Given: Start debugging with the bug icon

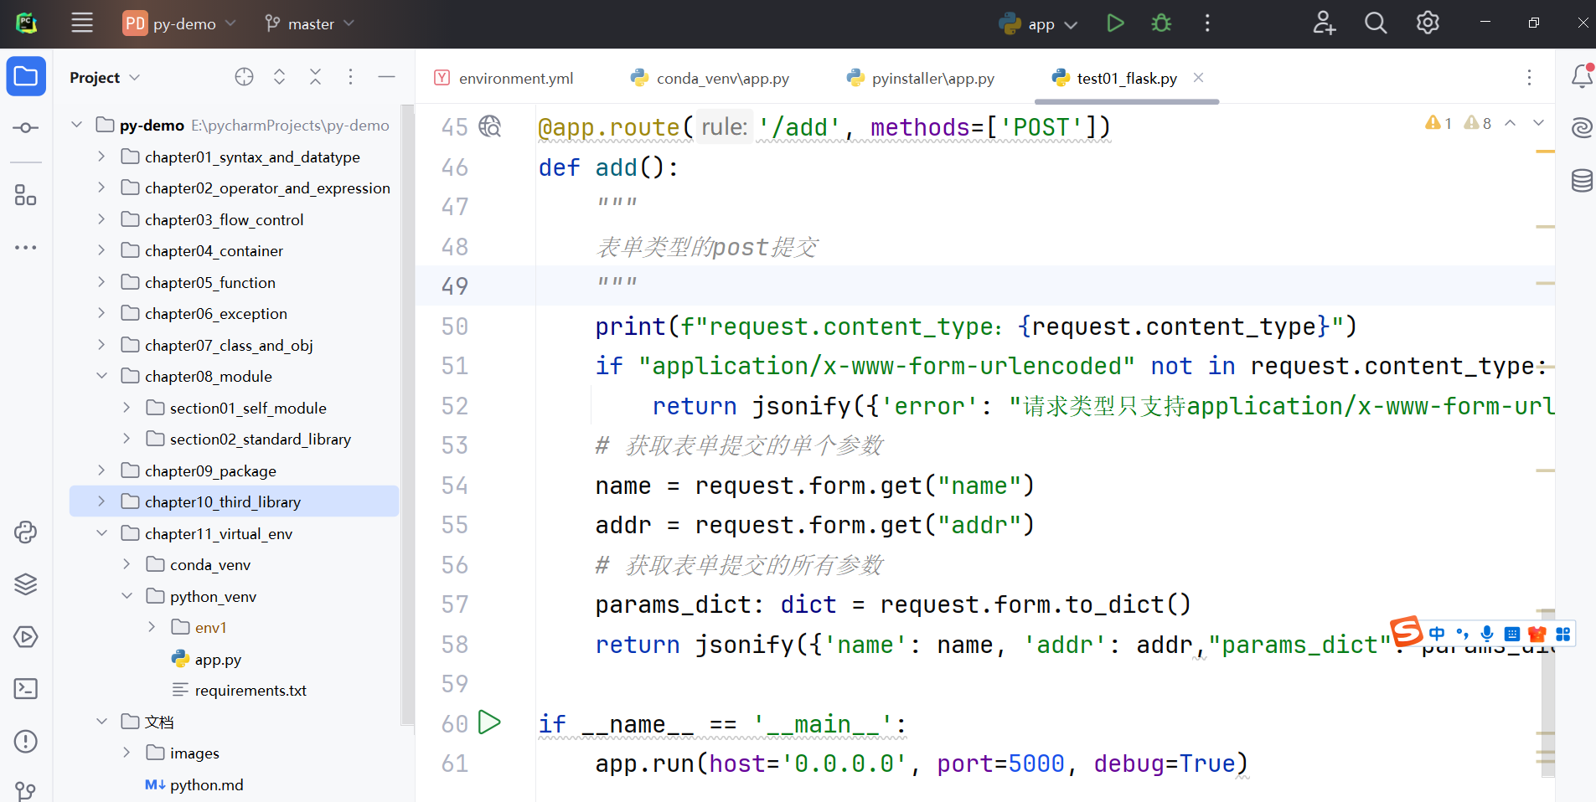Looking at the screenshot, I should pos(1161,23).
